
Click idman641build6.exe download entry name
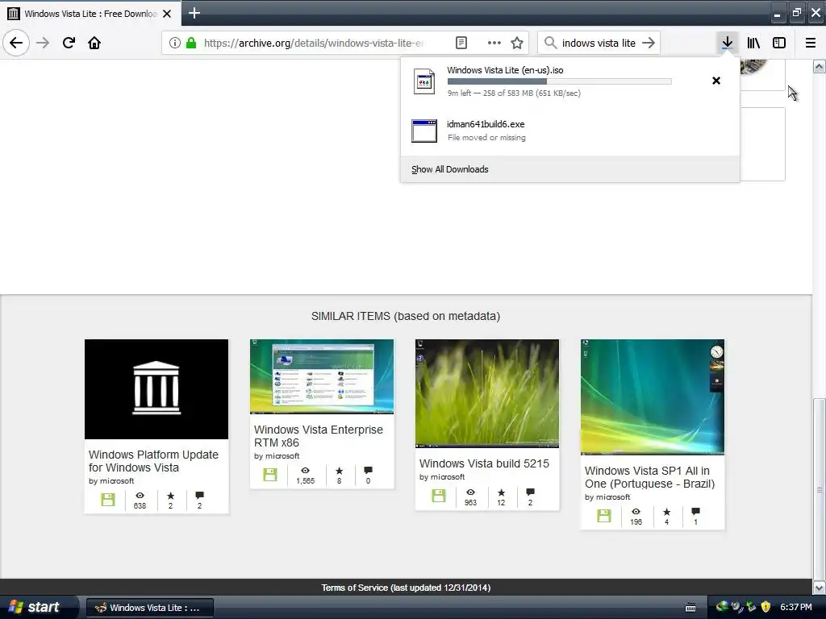(x=486, y=124)
